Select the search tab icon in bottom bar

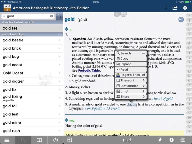(x=23, y=140)
